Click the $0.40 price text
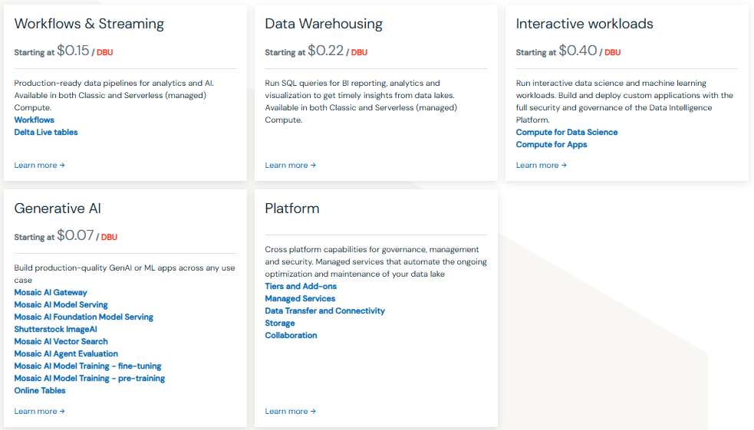This screenshot has width=754, height=430. tap(578, 51)
